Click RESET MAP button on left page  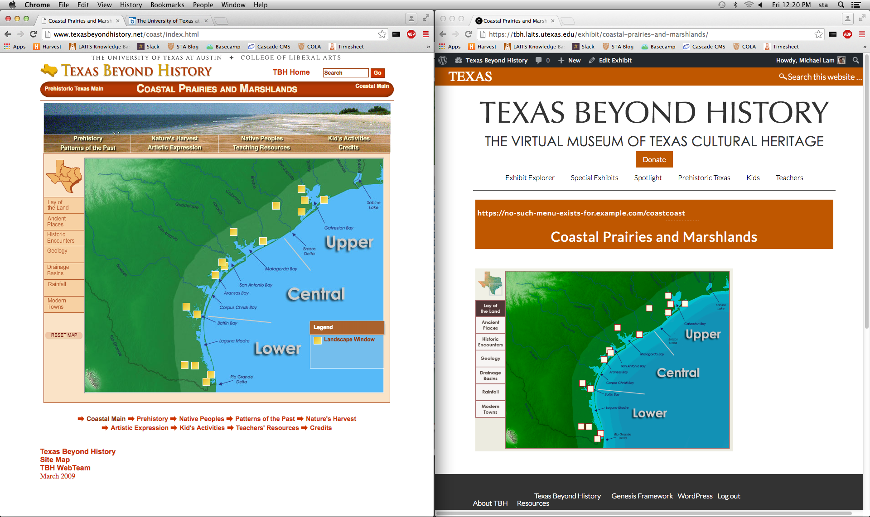64,335
